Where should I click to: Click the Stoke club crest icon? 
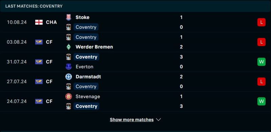69,18
